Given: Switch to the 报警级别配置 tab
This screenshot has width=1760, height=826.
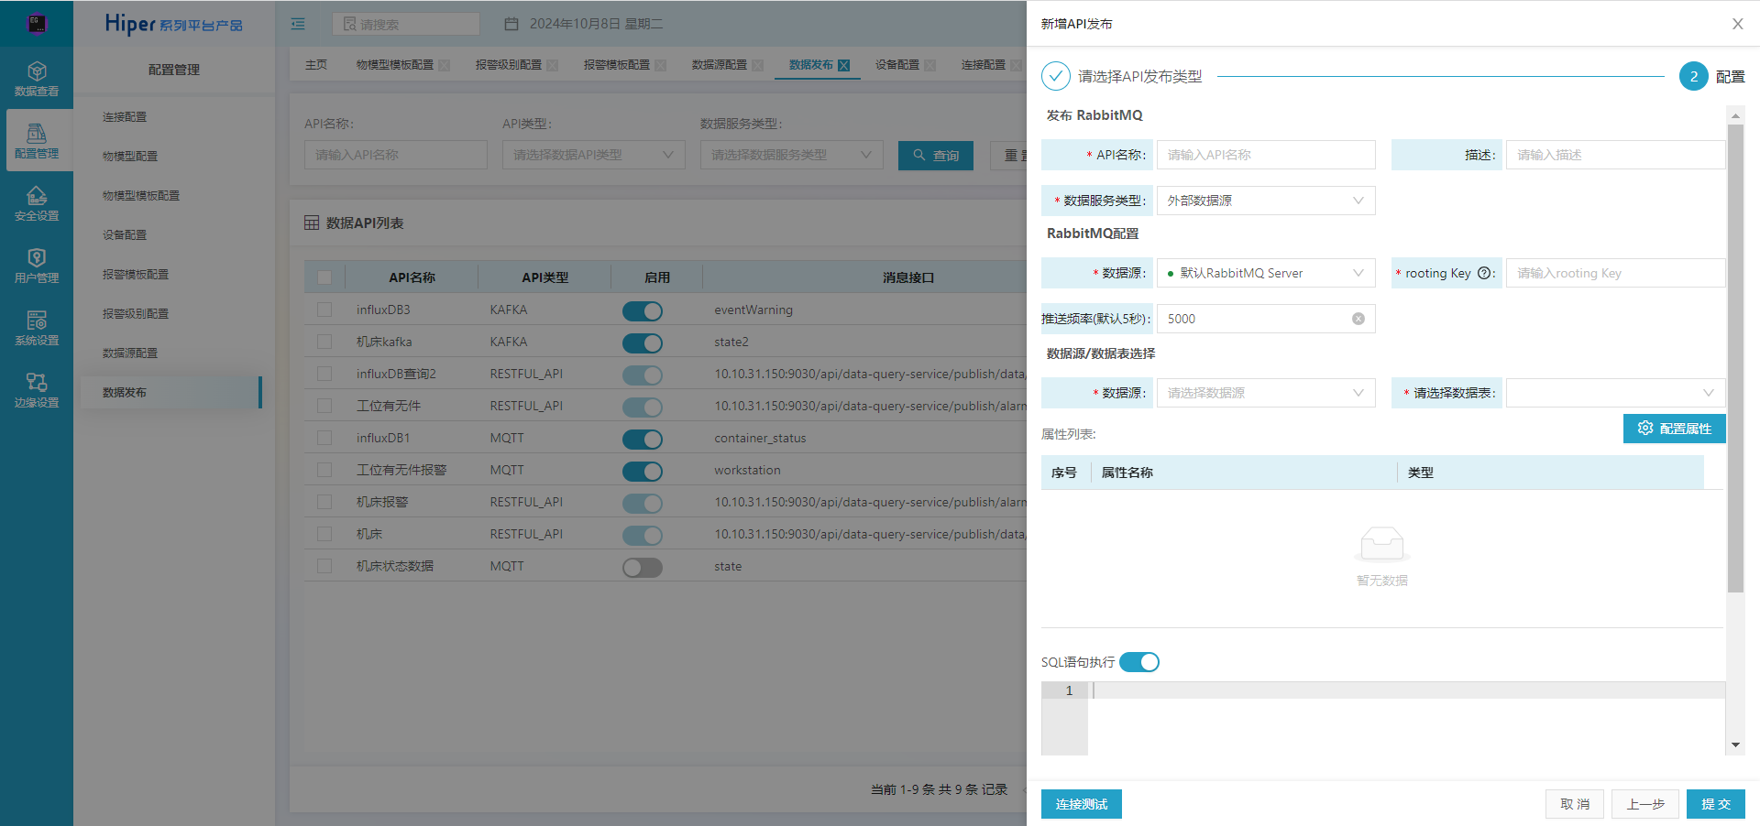Looking at the screenshot, I should (508, 65).
